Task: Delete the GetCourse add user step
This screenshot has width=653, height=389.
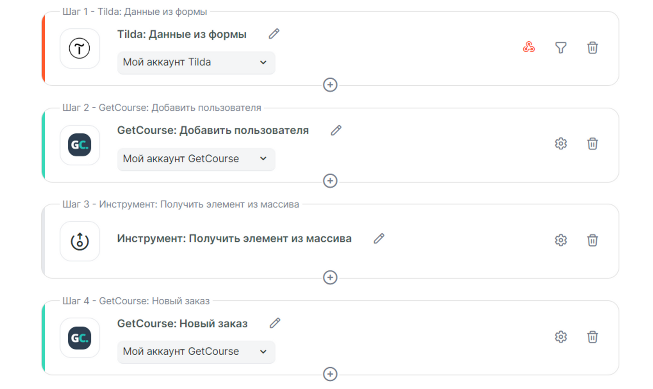Action: coord(592,144)
